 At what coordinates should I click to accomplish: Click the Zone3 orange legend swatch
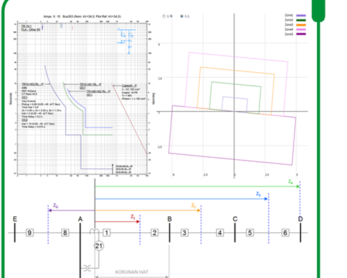[x=301, y=25]
